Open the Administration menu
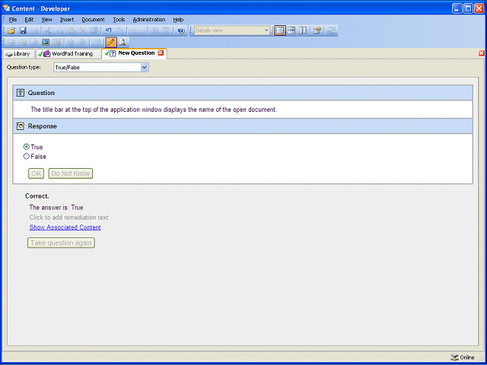This screenshot has width=487, height=365. coord(149,20)
